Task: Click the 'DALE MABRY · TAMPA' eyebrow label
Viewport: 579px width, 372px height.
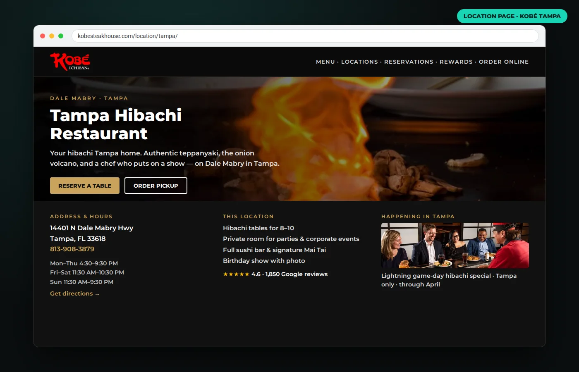Action: [89, 98]
